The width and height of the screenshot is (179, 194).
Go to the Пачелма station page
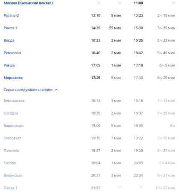[x=11, y=151]
